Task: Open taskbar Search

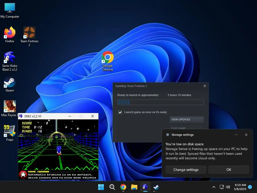Action: point(112,187)
